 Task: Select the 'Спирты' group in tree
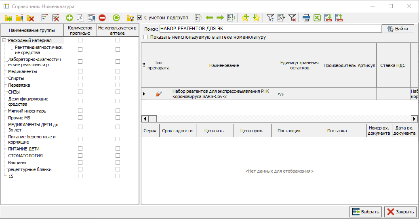[x=16, y=78]
